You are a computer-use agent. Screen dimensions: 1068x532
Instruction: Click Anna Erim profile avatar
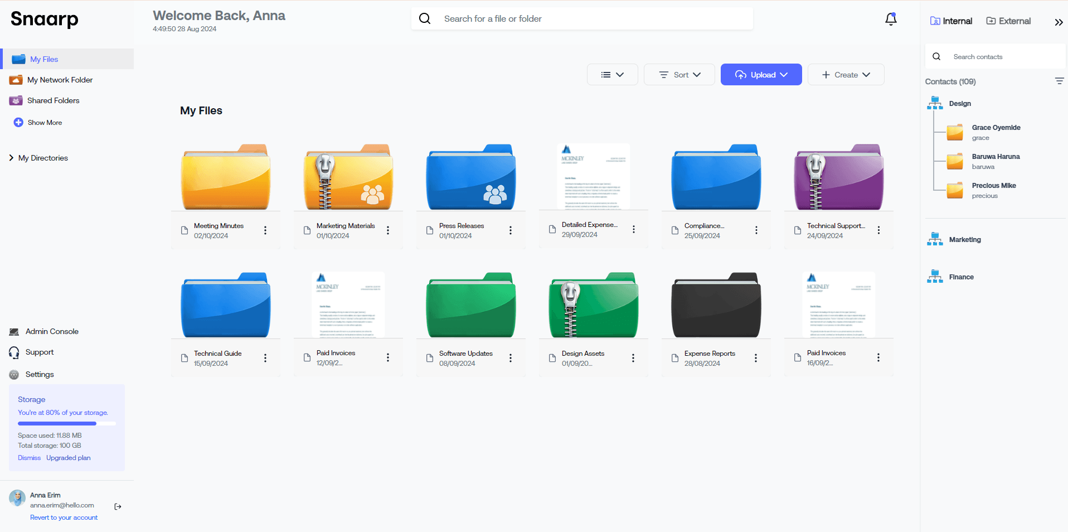click(x=17, y=498)
